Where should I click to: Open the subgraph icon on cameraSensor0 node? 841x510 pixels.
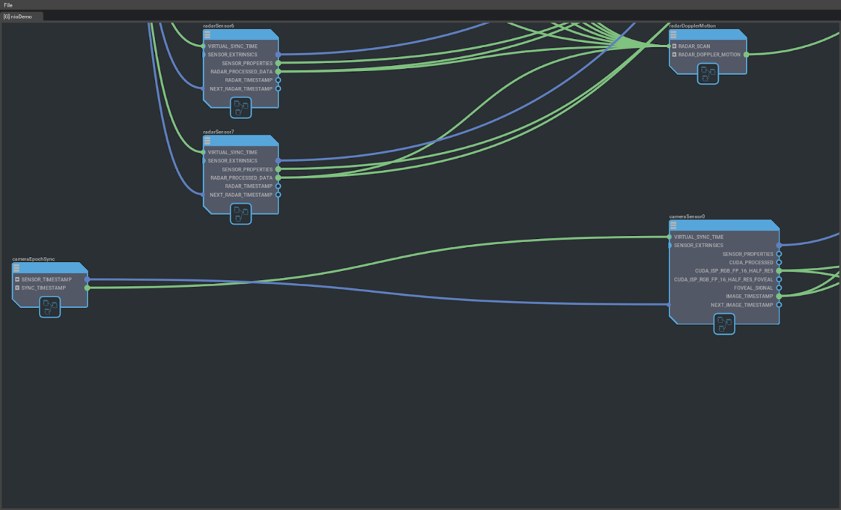pos(724,324)
